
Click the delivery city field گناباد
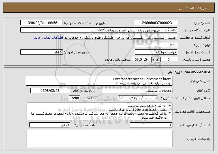[x=42, y=52]
